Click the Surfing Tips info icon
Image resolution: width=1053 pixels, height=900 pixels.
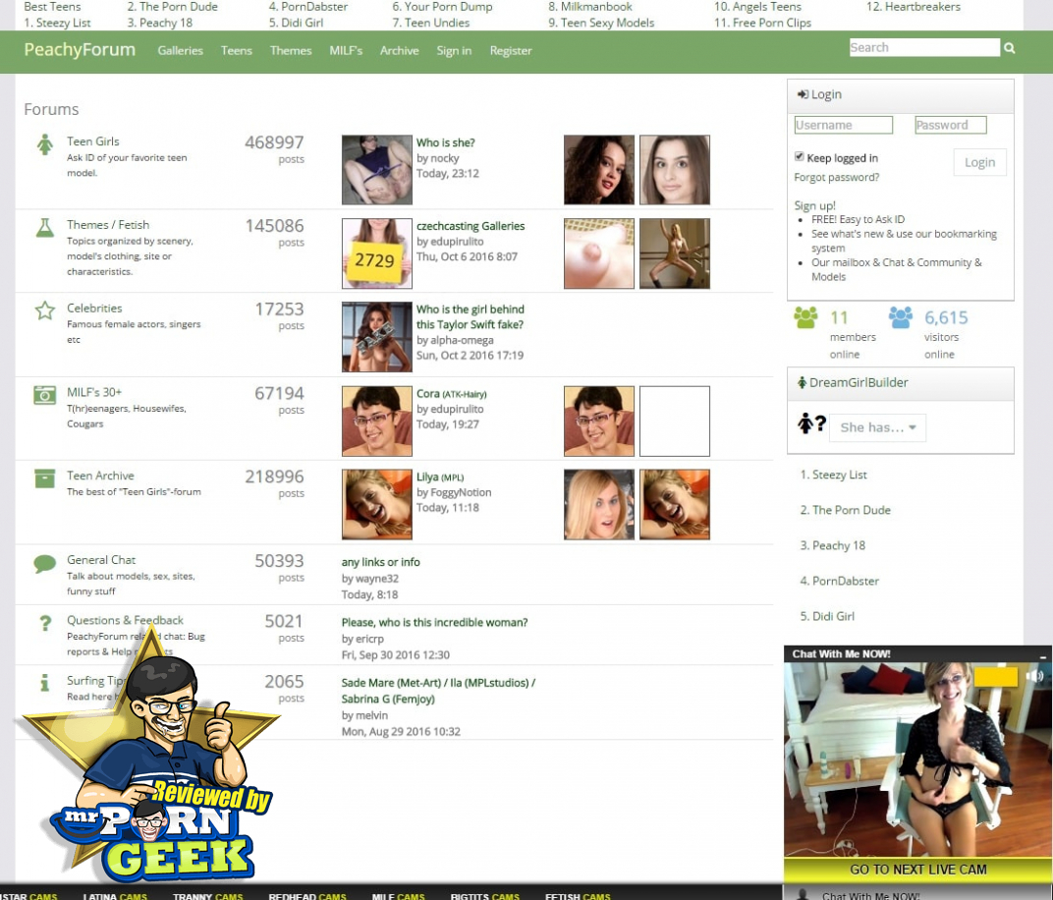click(44, 683)
